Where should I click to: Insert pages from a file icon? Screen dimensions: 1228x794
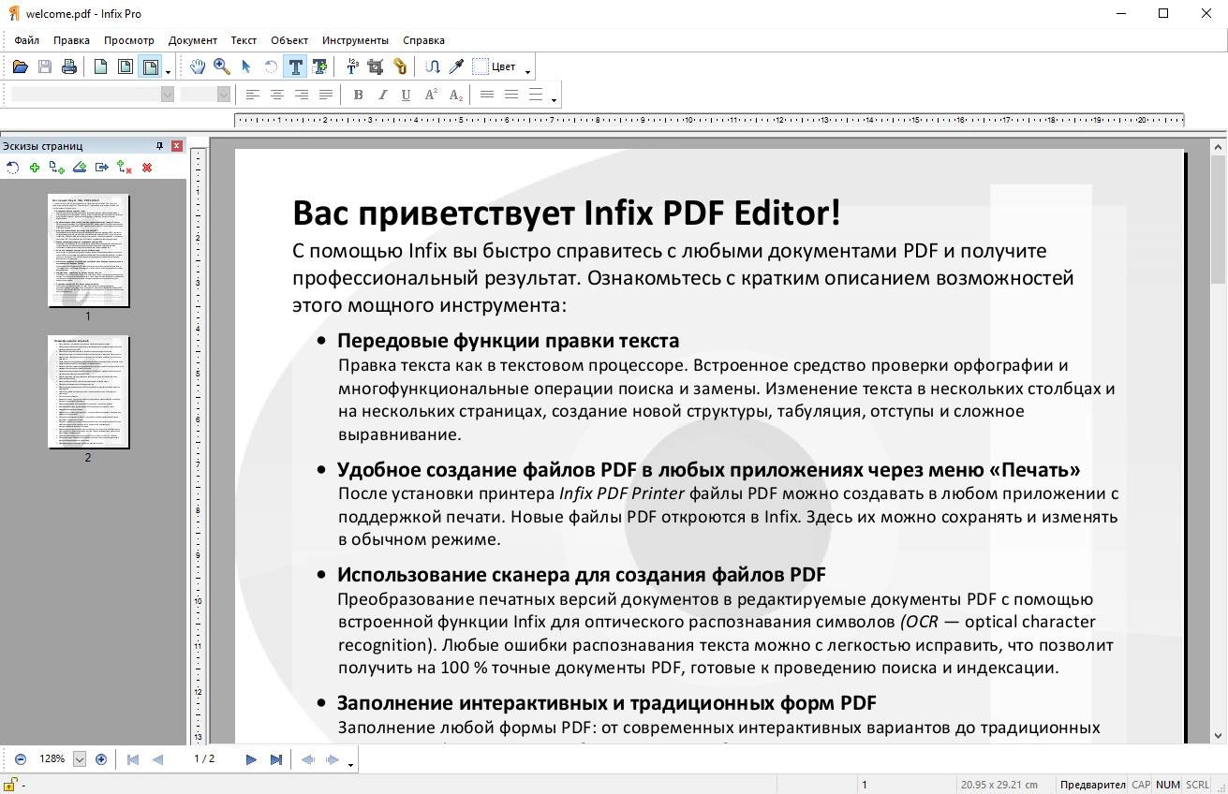coord(57,168)
